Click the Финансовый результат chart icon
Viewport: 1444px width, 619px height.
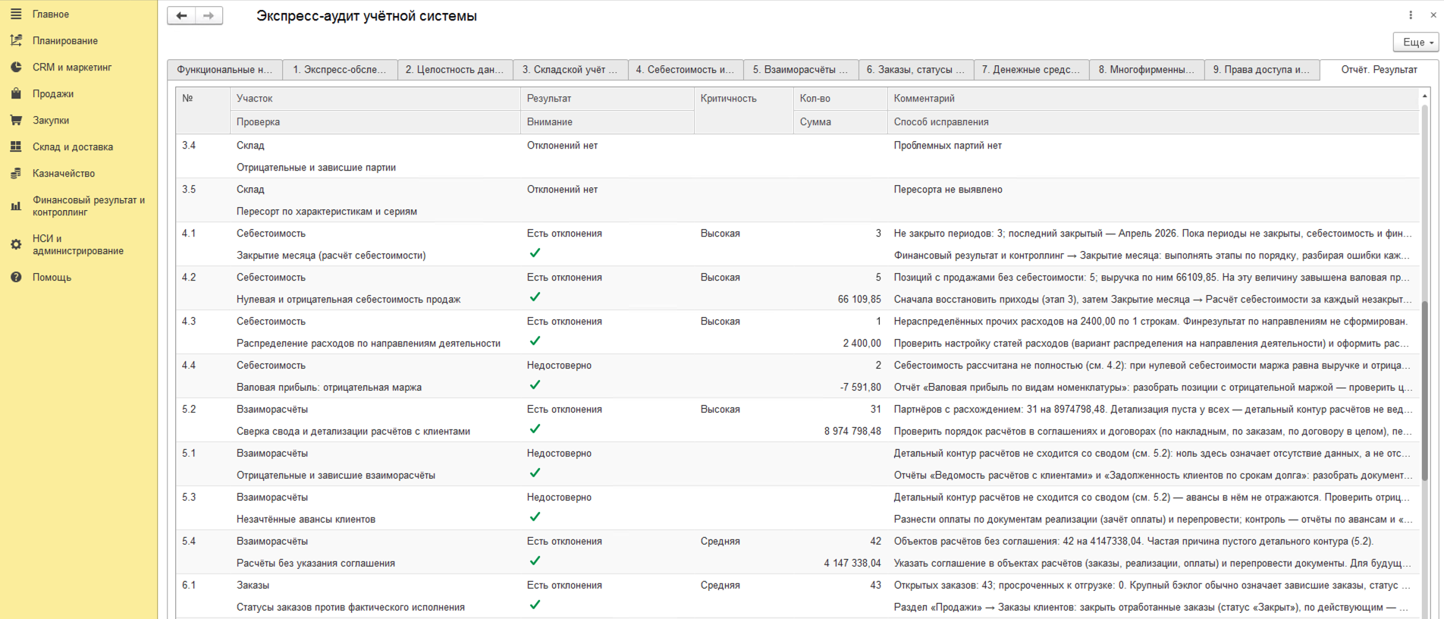[16, 206]
